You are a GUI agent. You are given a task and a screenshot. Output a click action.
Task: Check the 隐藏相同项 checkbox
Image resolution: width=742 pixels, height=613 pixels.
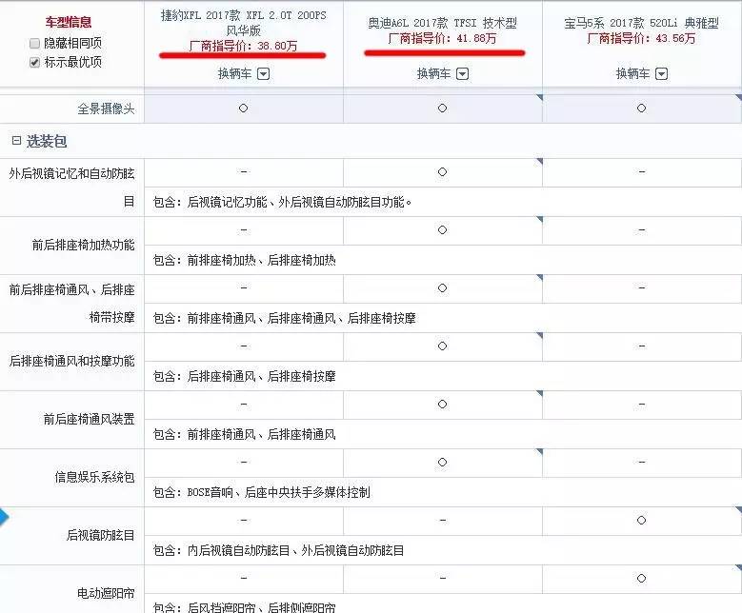coord(34,44)
